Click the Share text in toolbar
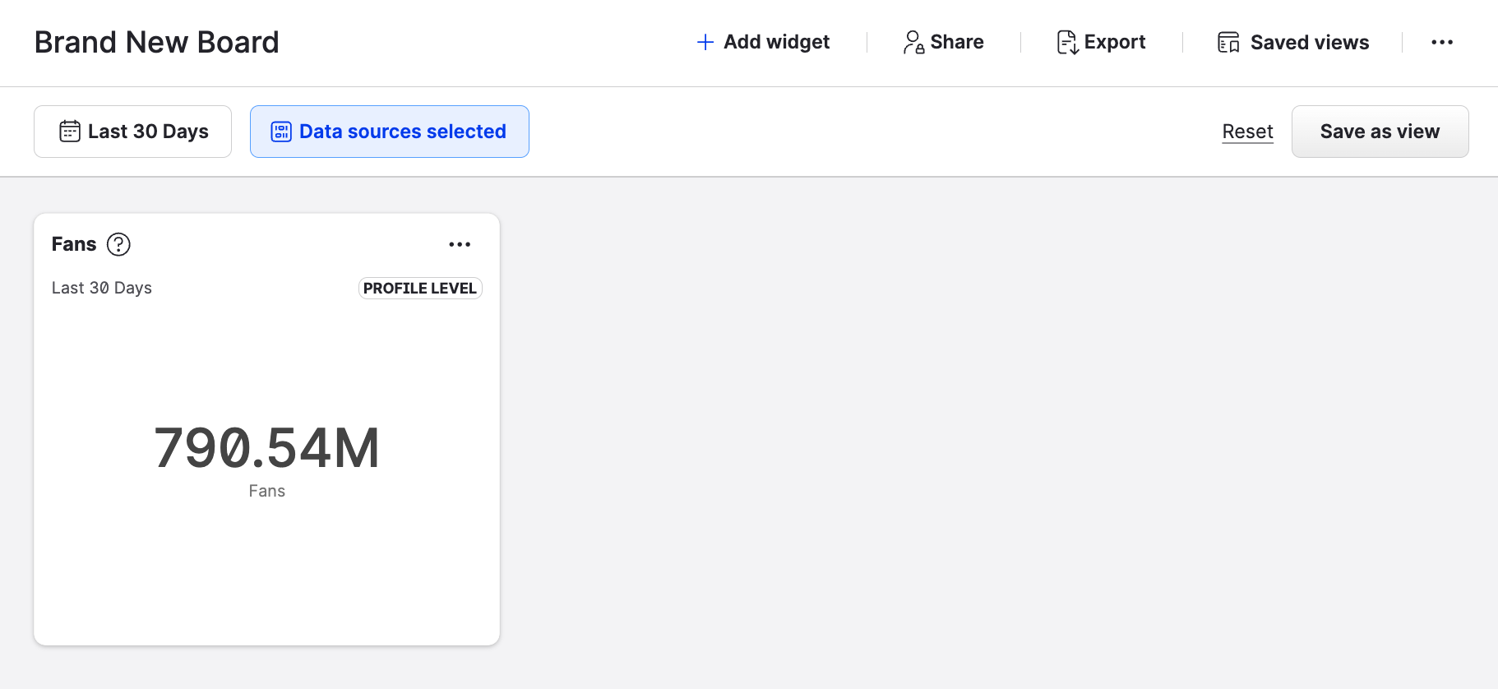 pyautogui.click(x=956, y=42)
